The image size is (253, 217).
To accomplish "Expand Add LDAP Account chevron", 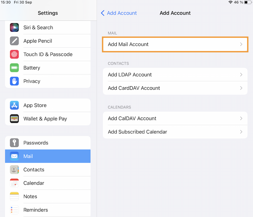I will tap(241, 75).
